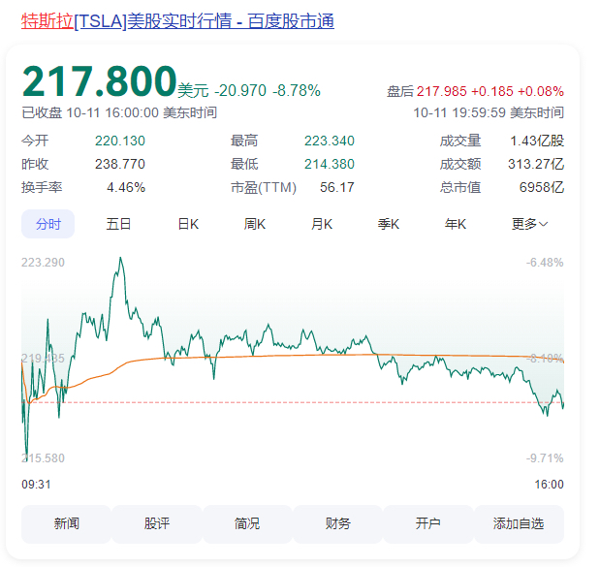This screenshot has width=600, height=567.
Task: Click the 09:31 time axis label
Action: [36, 485]
